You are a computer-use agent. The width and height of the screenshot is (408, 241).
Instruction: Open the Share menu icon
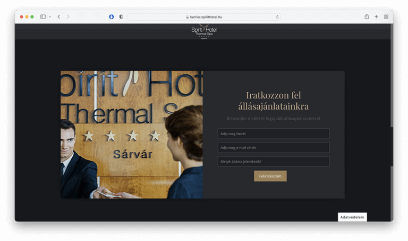pyautogui.click(x=367, y=17)
